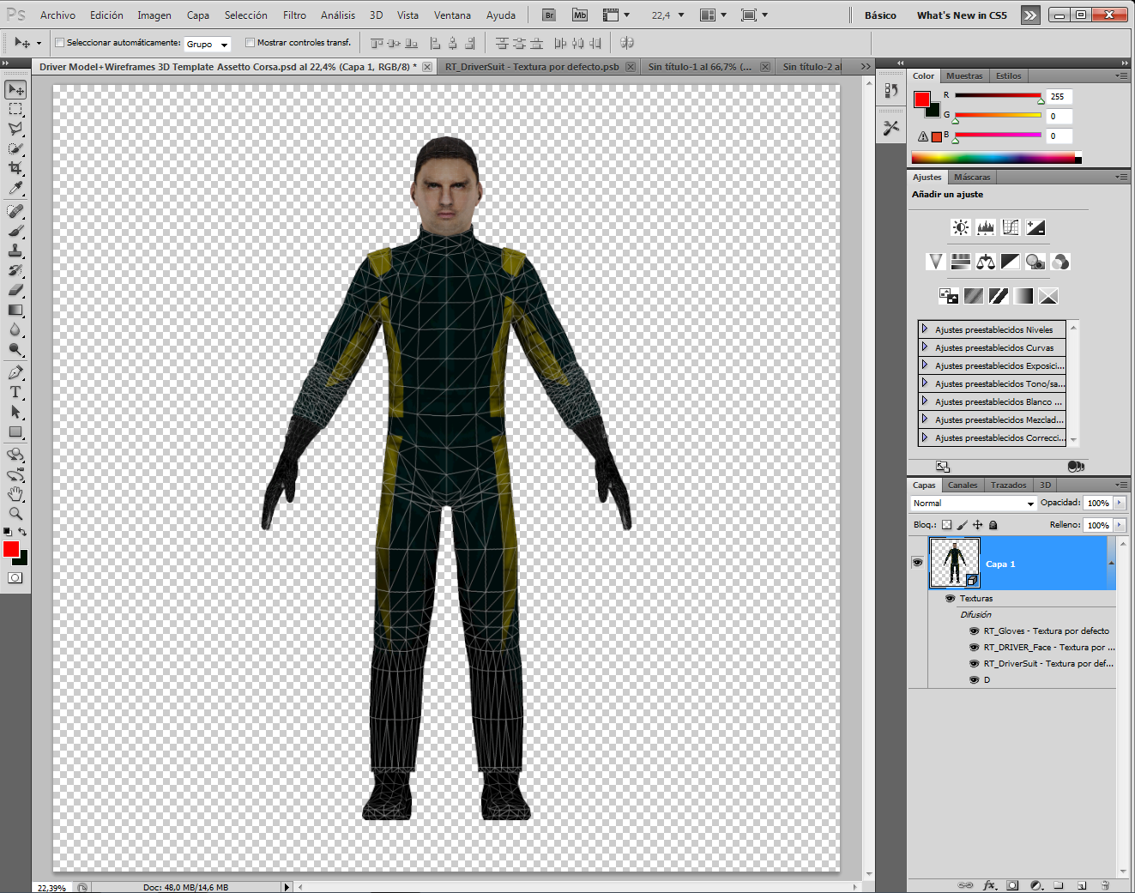Toggle visibility of Texturas group
Screen dimensions: 1135x893
click(x=950, y=599)
